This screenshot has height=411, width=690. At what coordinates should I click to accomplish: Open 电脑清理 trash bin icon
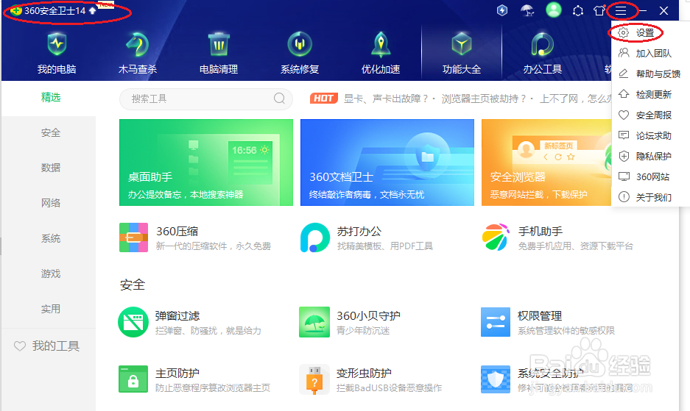(x=219, y=44)
